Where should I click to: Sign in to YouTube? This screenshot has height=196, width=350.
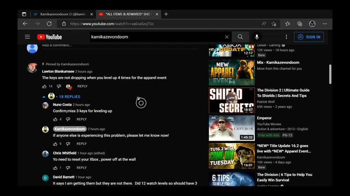309,37
